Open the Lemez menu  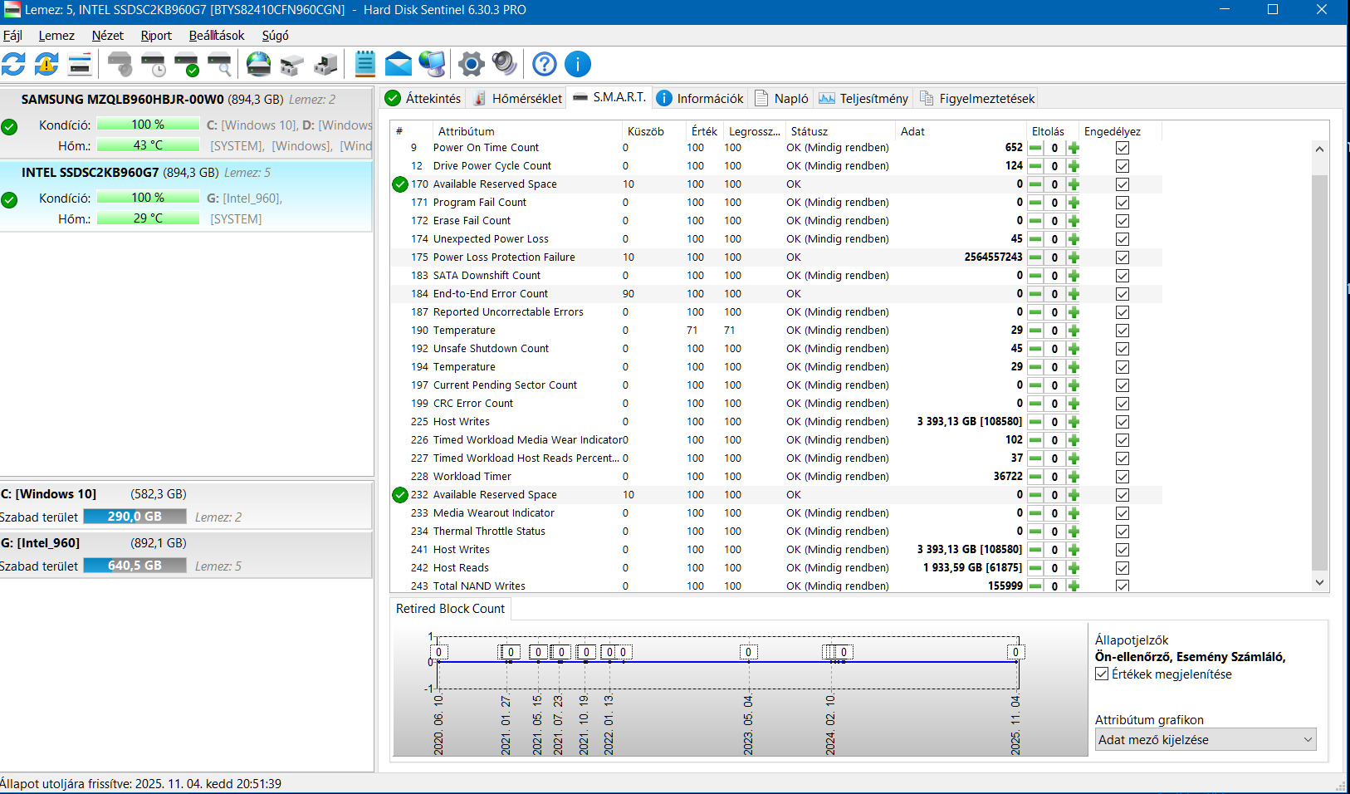[56, 36]
